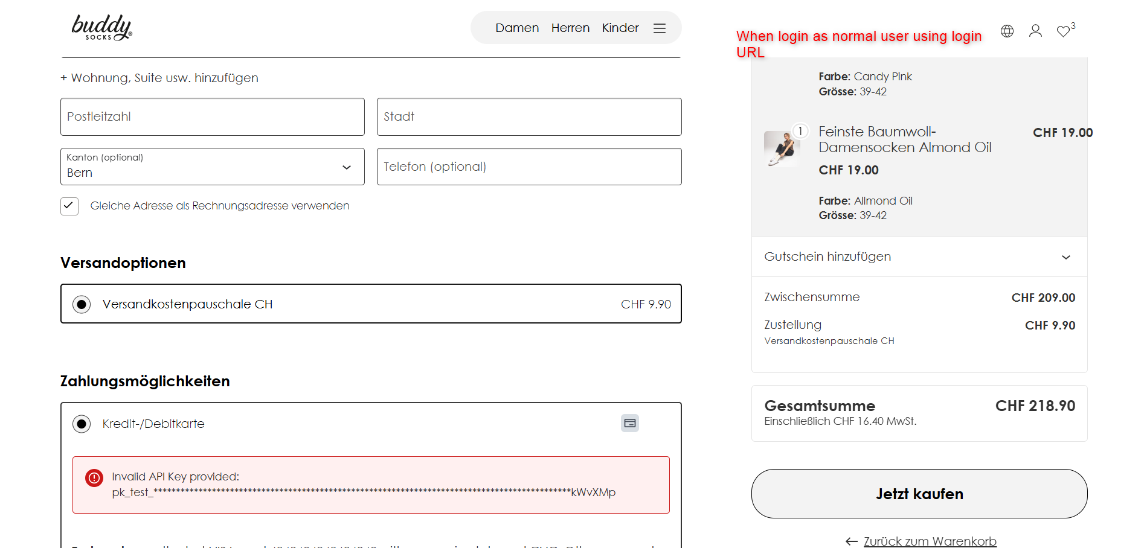Toggle the Gleiche Adresse als Rechnungsadresse checkbox
This screenshot has height=548, width=1144.
[69, 206]
